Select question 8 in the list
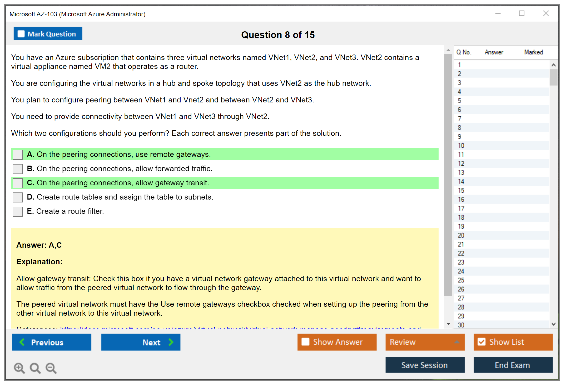Screen dimensions: 566x387 coord(459,128)
